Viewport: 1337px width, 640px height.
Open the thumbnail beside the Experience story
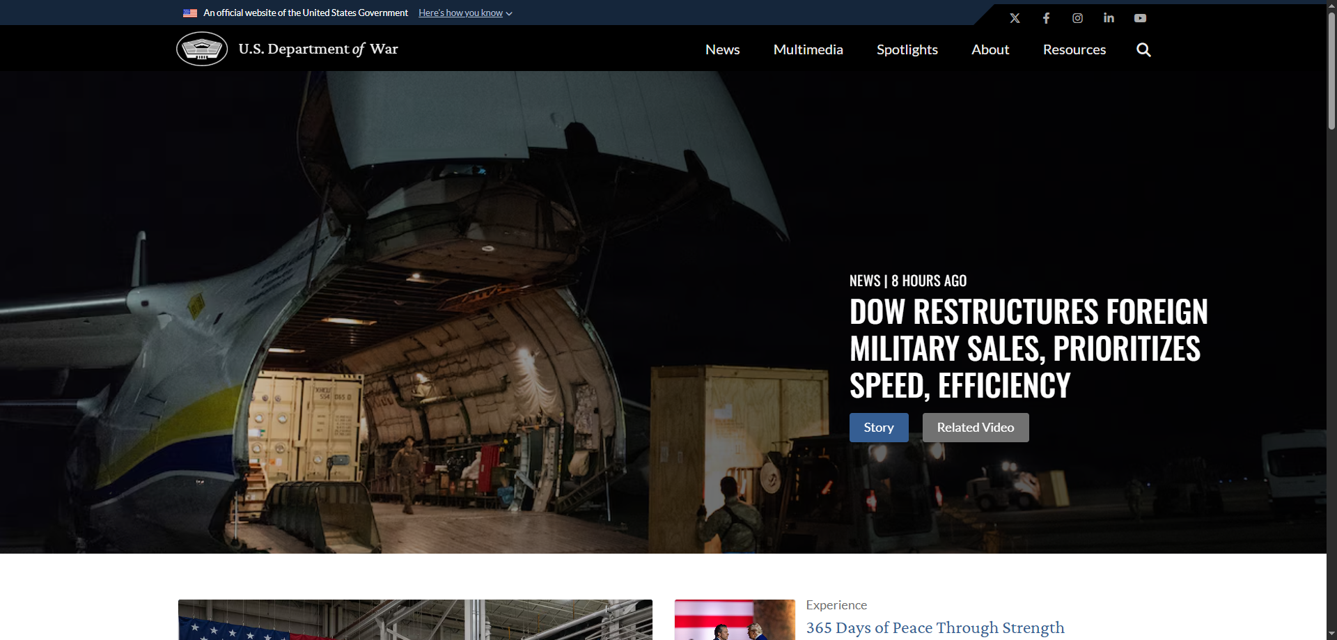[735, 620]
